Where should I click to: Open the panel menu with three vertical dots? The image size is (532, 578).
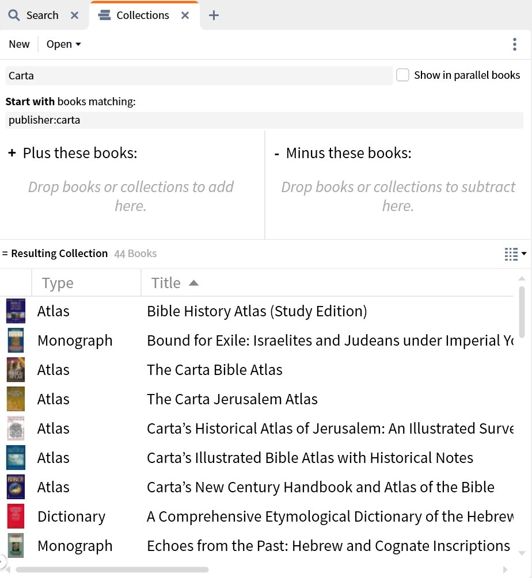tap(514, 44)
